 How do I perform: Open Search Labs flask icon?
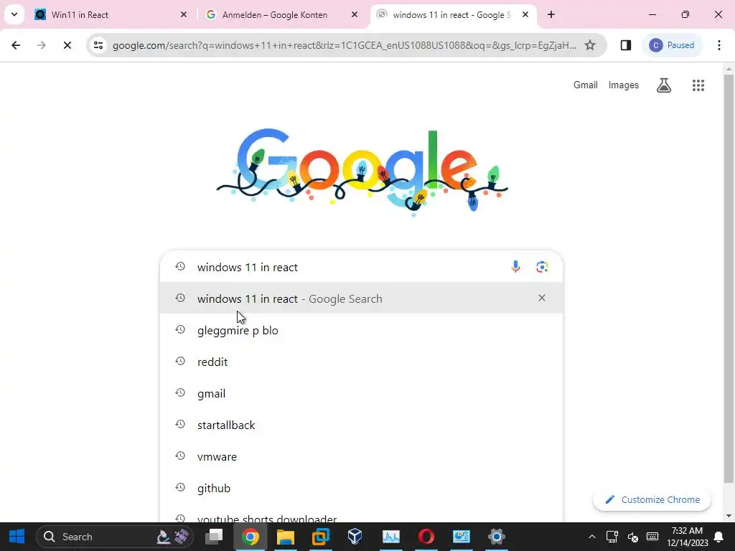tap(664, 85)
